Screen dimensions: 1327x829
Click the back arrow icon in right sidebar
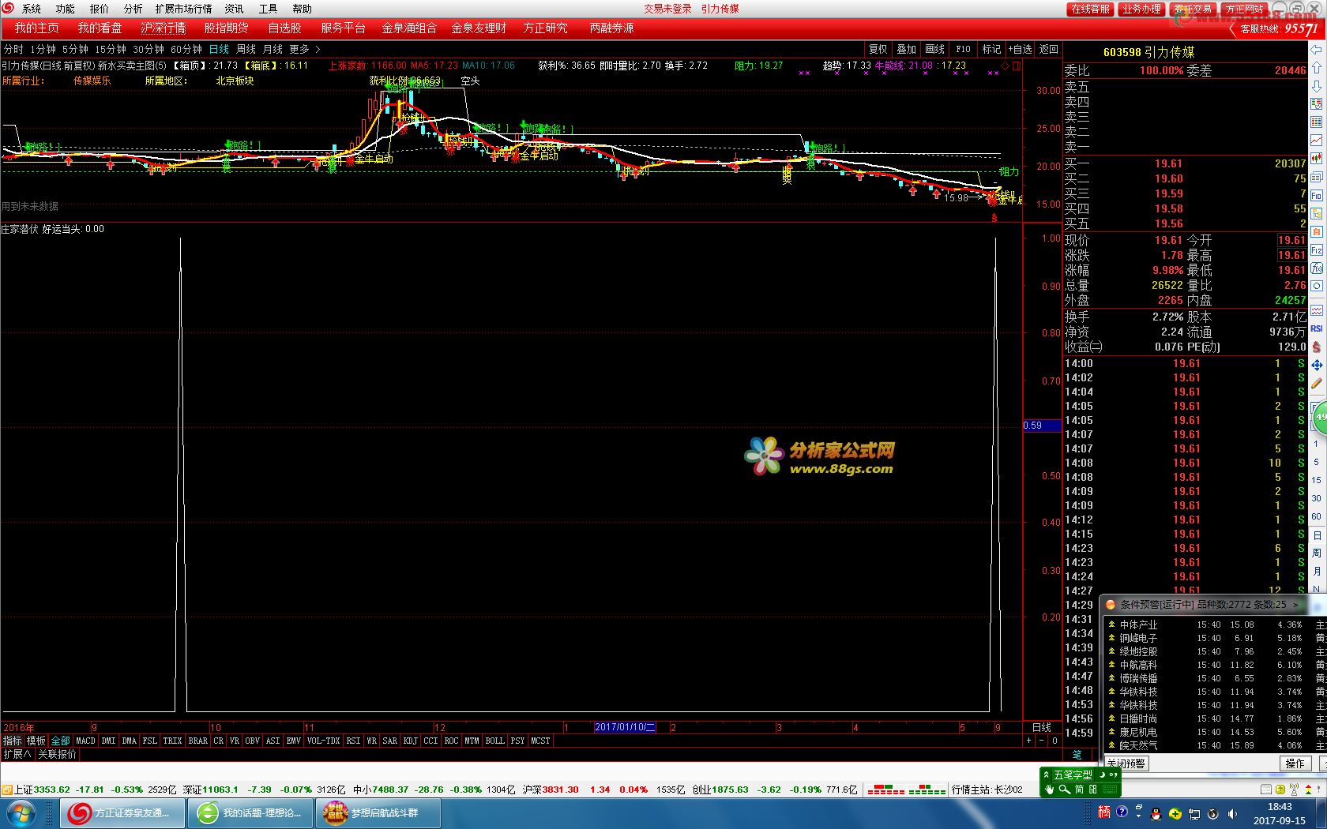[x=1317, y=50]
